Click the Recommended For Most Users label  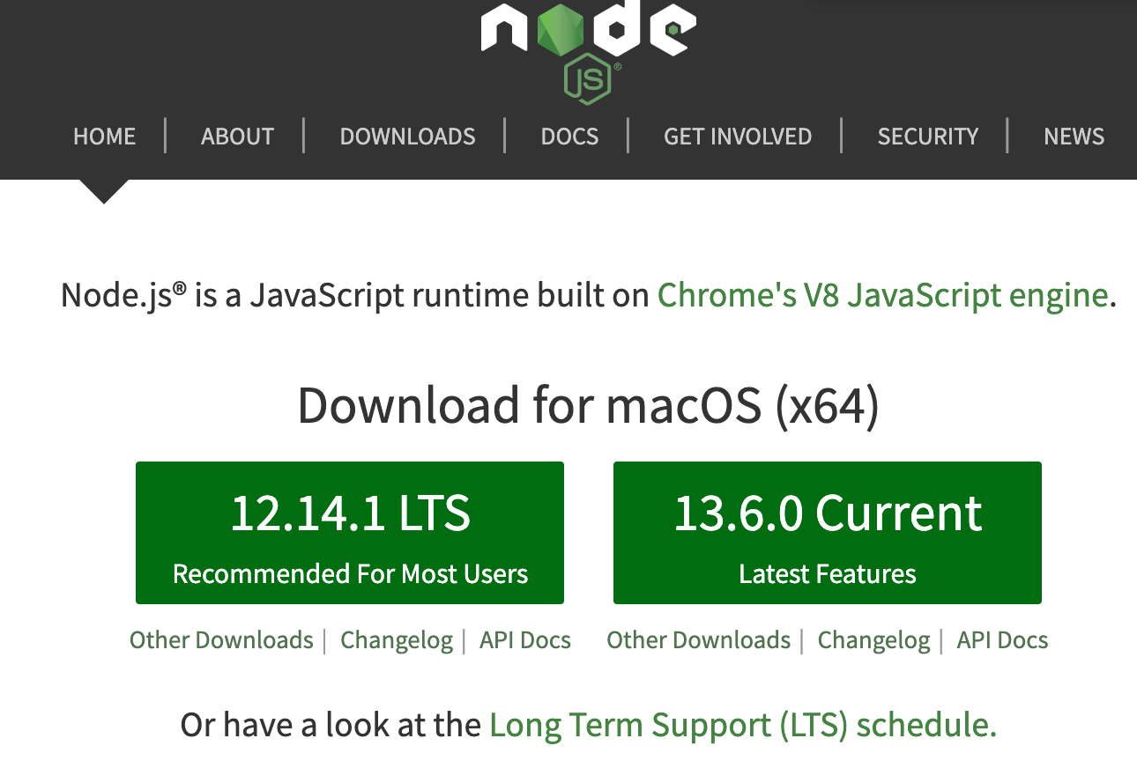350,573
